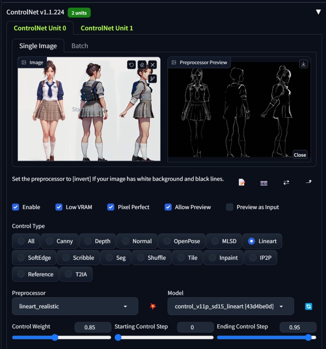Screen dimensions: 326x349
Task: Select the Normal control type
Action: (137, 241)
